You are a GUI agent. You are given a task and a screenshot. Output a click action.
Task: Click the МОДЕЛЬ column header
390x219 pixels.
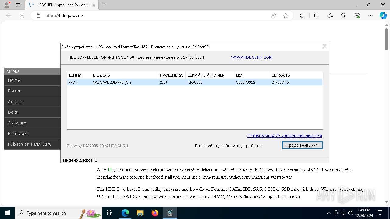(x=124, y=75)
